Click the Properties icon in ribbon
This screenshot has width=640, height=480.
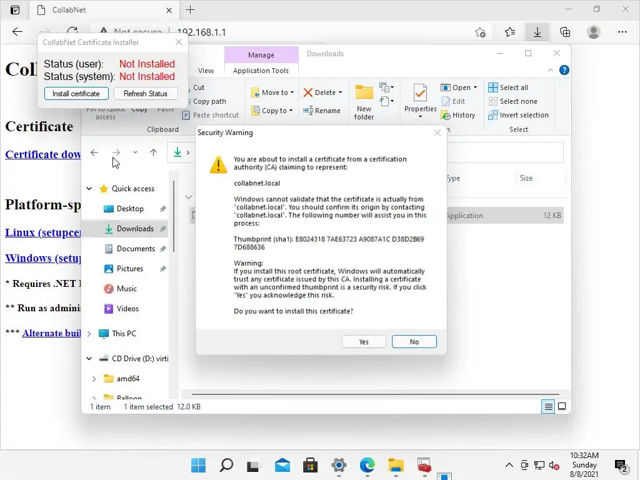coord(420,93)
